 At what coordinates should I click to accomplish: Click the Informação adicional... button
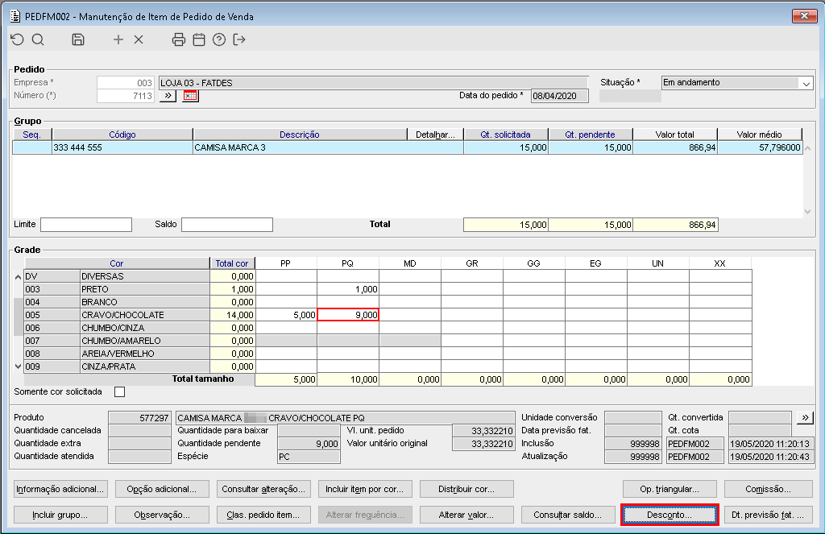click(x=60, y=489)
